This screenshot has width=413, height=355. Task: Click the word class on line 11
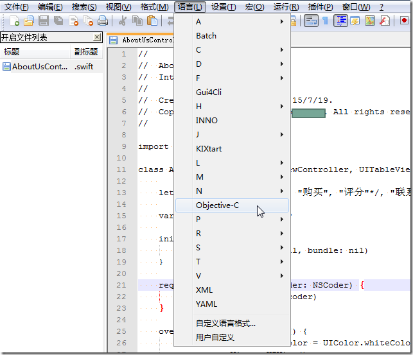pyautogui.click(x=151, y=169)
